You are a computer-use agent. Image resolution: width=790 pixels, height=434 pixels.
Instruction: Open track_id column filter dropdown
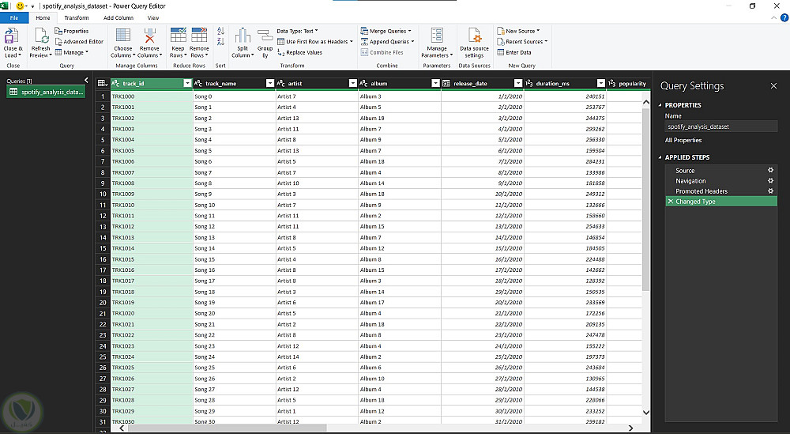click(187, 83)
